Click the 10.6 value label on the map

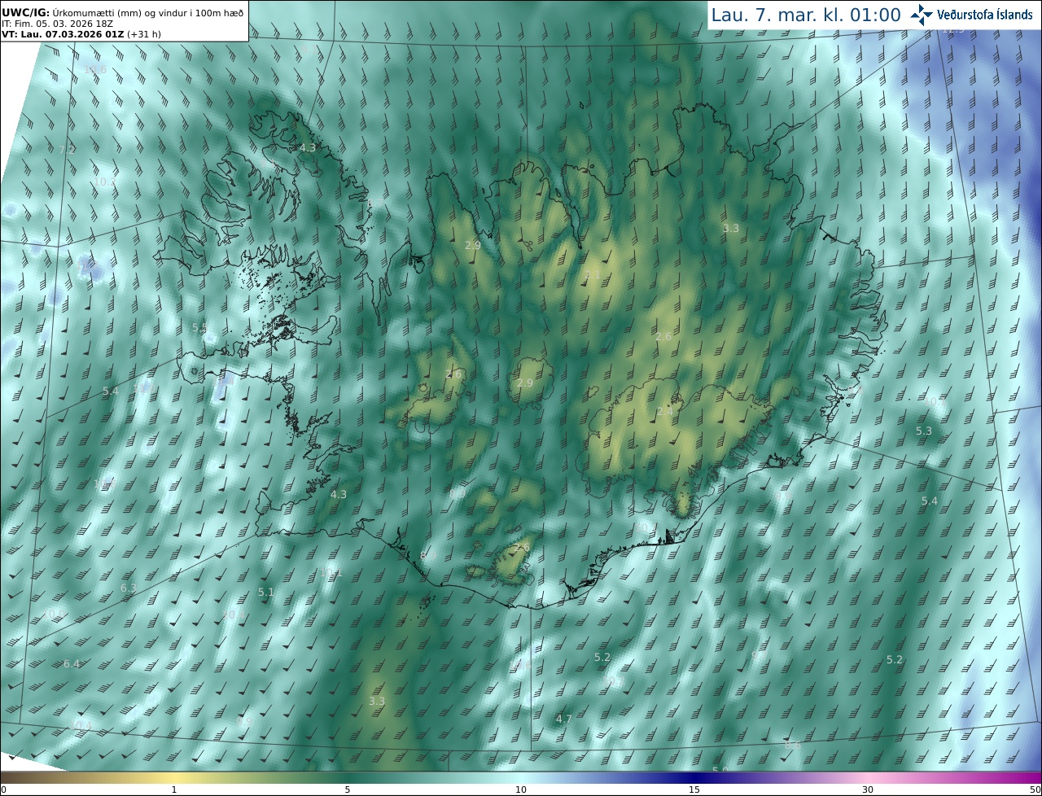click(95, 70)
